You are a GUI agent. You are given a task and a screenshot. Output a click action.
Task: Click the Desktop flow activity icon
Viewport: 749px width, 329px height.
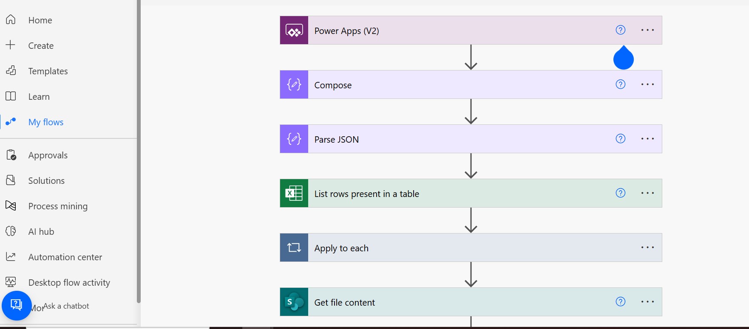[11, 282]
